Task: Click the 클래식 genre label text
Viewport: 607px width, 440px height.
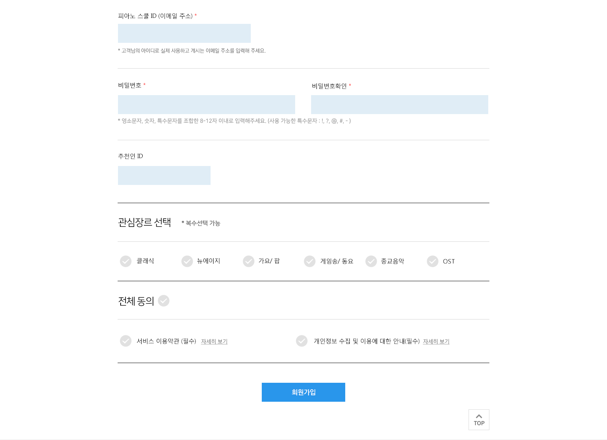Action: [x=145, y=261]
